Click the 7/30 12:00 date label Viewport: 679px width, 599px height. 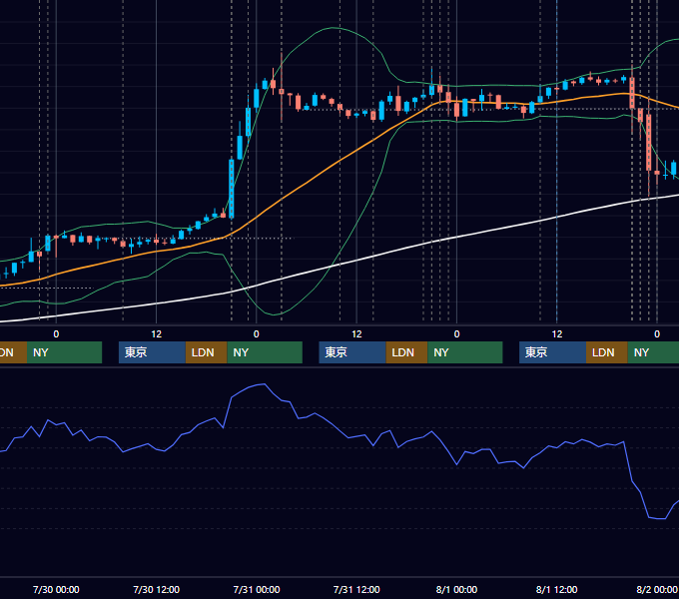[x=157, y=589]
